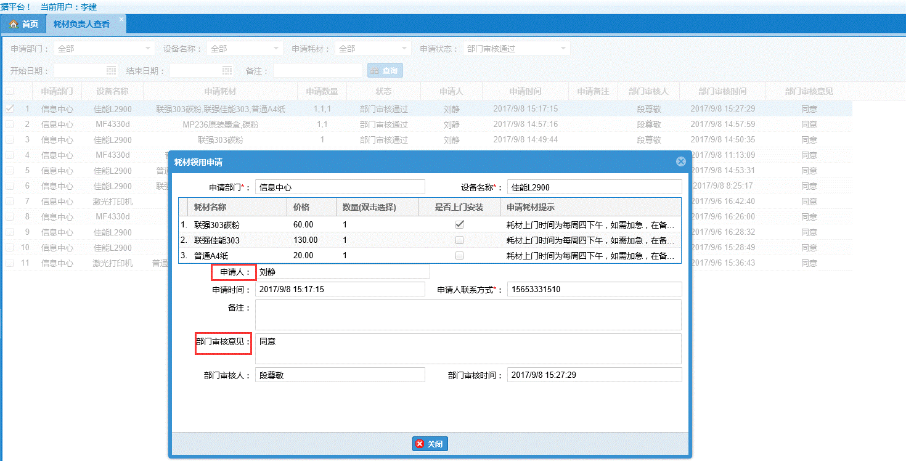This screenshot has width=906, height=461.
Task: Click the 关闭 button at dialog bottom
Action: click(x=430, y=444)
